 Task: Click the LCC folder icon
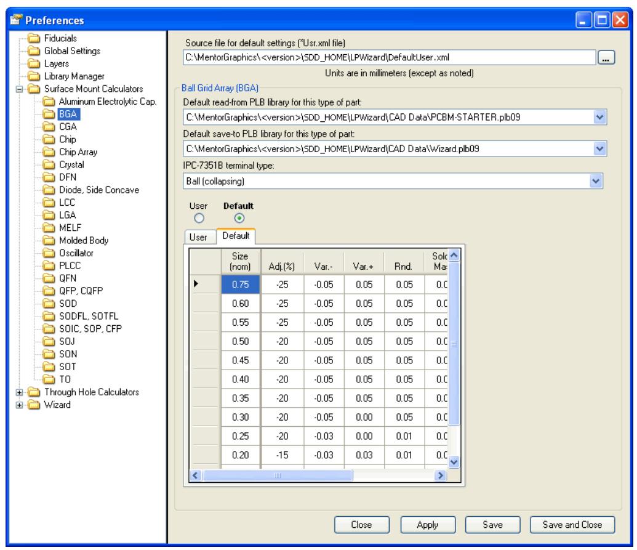49,203
